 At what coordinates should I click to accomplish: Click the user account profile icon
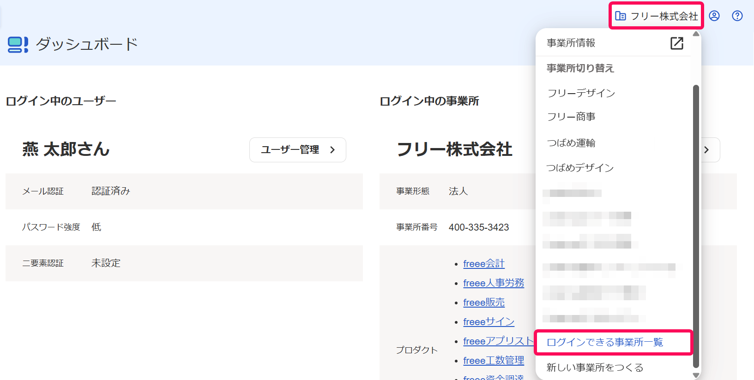[714, 16]
